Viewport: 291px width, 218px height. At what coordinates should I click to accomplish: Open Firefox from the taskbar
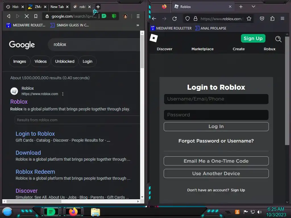coord(73,212)
